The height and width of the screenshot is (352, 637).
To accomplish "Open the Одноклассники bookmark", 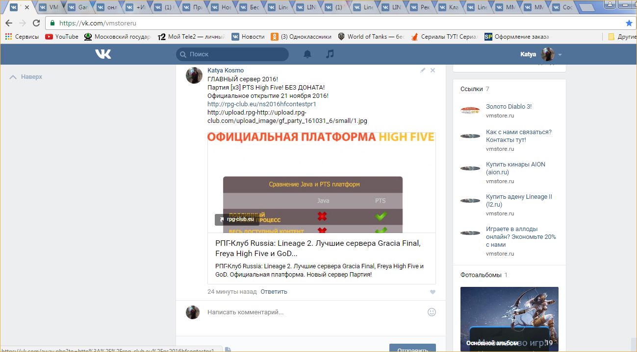I will pyautogui.click(x=301, y=37).
